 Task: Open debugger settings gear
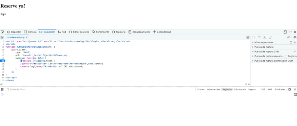click(x=295, y=38)
